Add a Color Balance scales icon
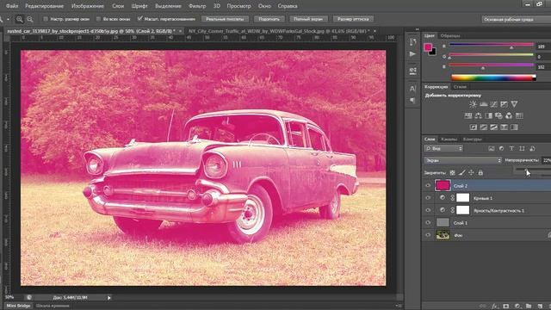The height and width of the screenshot is (310, 551). point(479,115)
